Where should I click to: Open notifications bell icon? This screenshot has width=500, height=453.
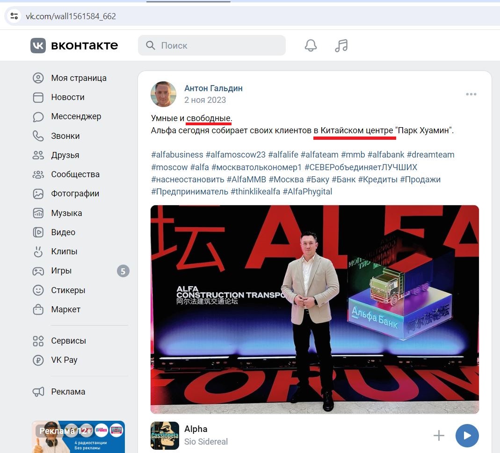pyautogui.click(x=311, y=46)
